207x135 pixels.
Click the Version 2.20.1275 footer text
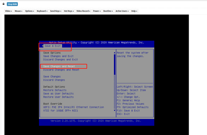coord(96,121)
